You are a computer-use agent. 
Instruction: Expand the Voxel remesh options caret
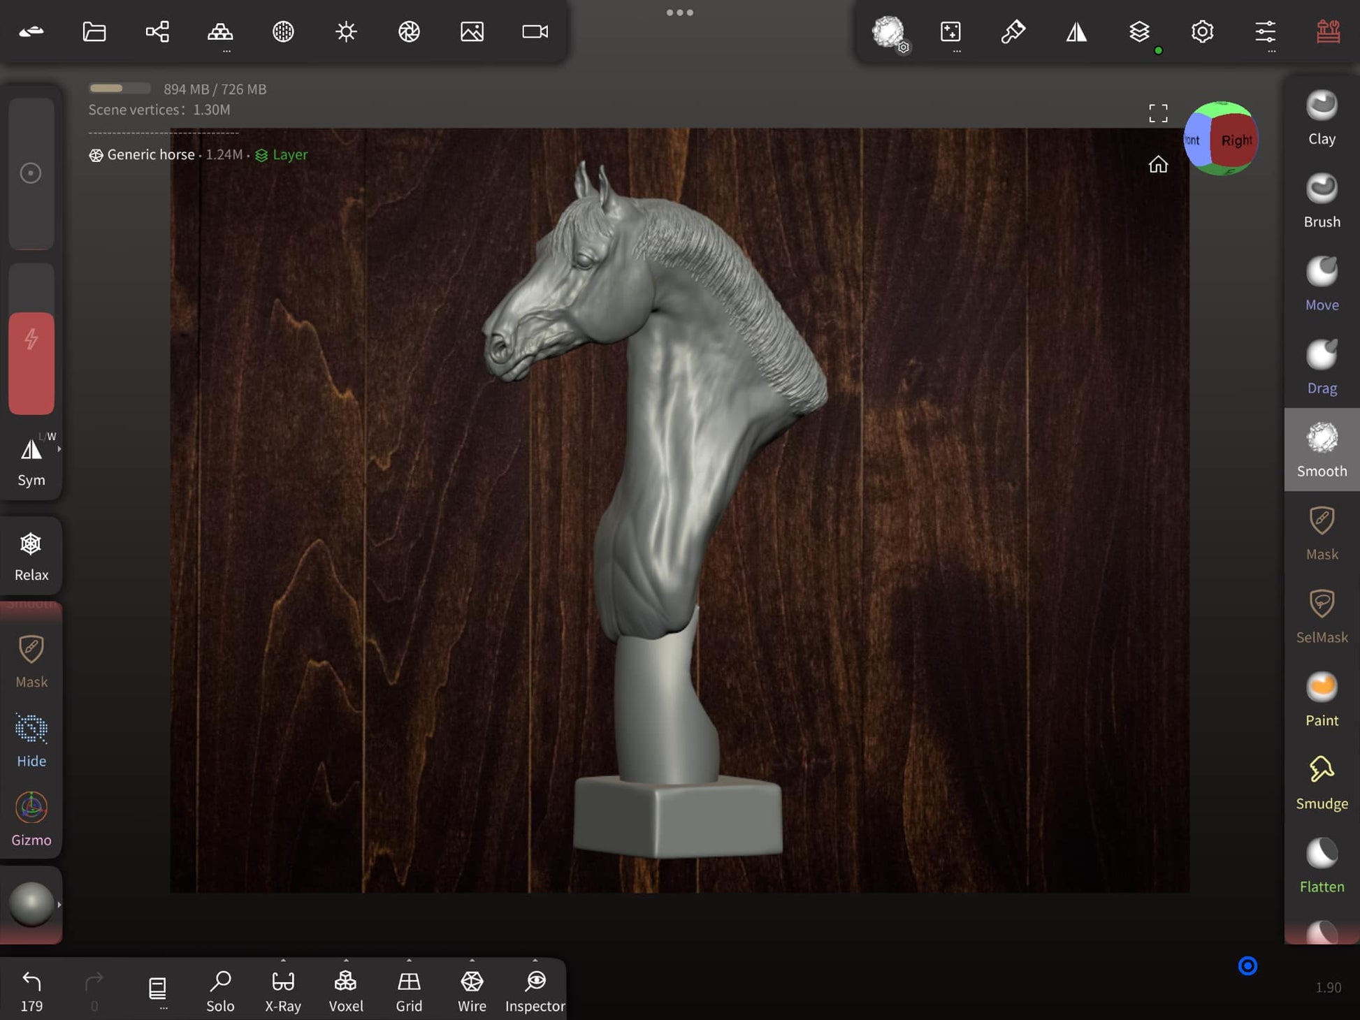[x=346, y=961]
